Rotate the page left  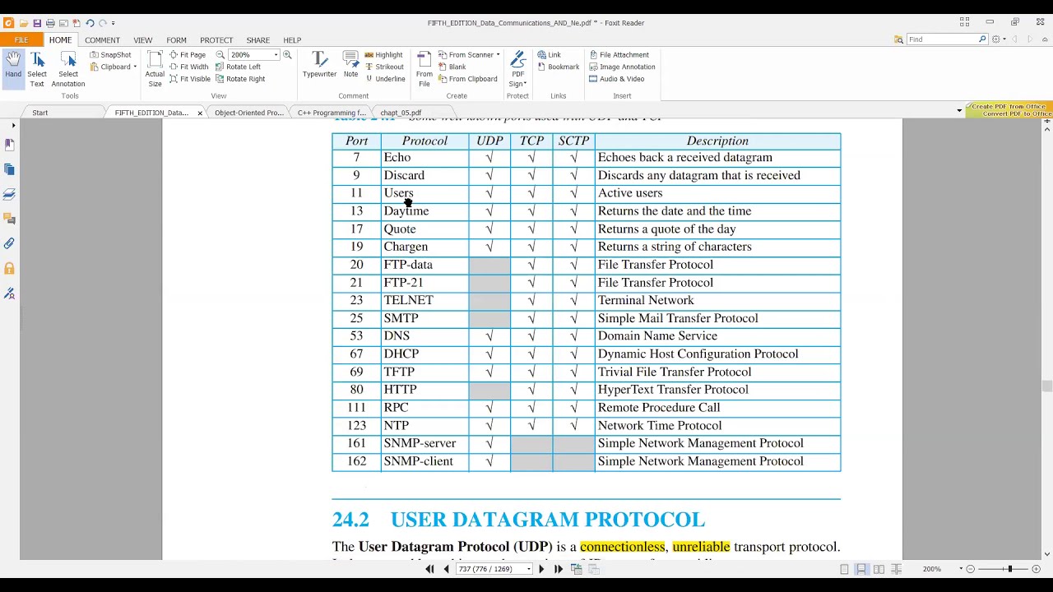point(238,67)
